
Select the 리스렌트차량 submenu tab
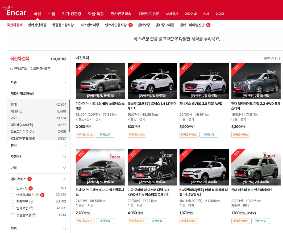pos(90,25)
